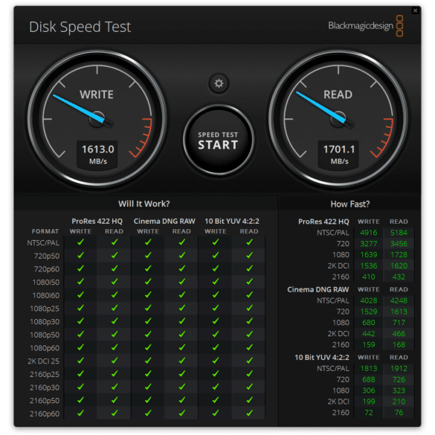Click the ProRes 2K DCI write value 1536
The width and height of the screenshot is (435, 435).
(x=369, y=265)
